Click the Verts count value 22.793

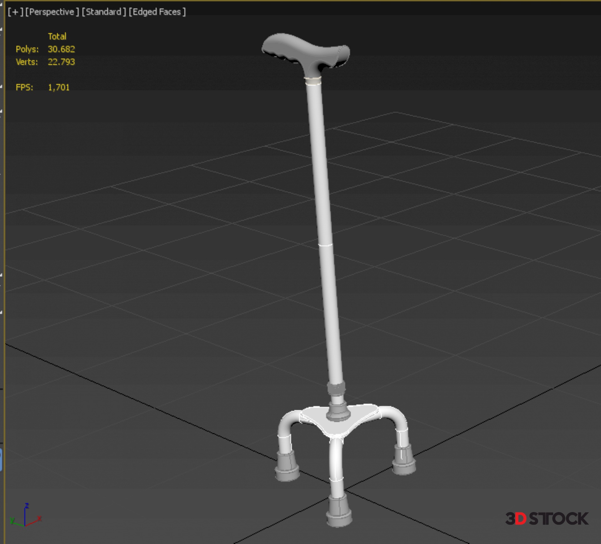(x=61, y=62)
